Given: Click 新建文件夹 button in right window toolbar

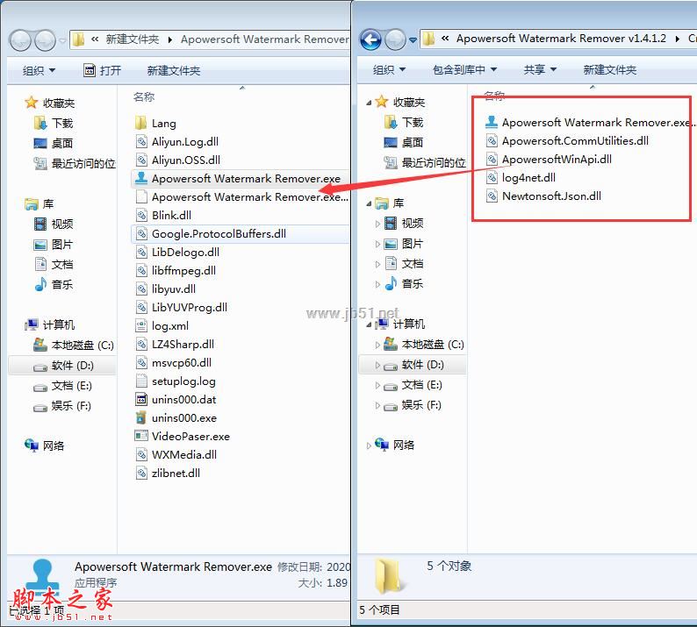Looking at the screenshot, I should click(x=609, y=70).
